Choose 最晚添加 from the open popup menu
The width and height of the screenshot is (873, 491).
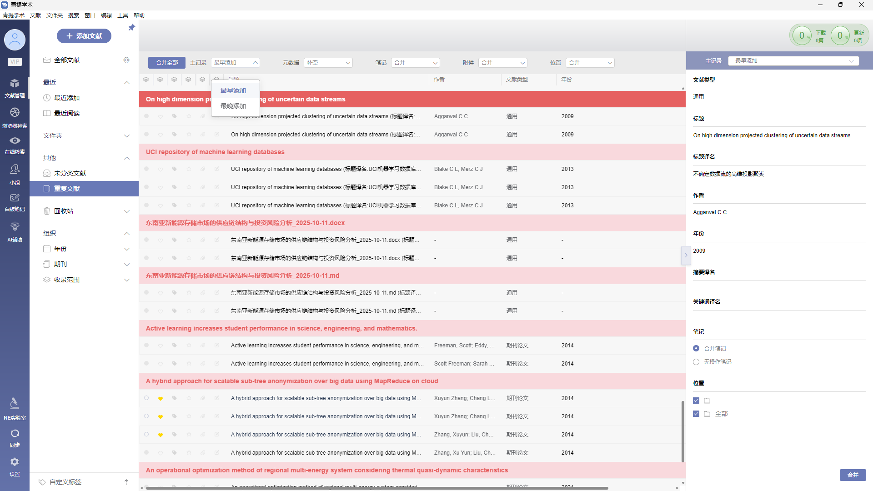pyautogui.click(x=233, y=106)
